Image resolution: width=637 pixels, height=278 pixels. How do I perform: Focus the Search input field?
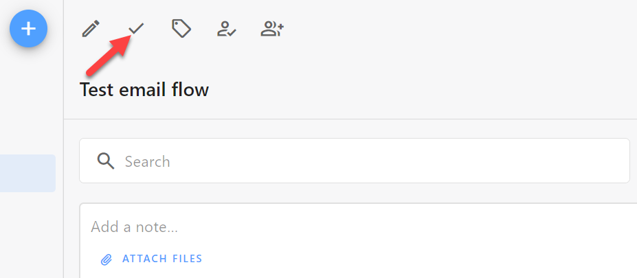point(355,161)
